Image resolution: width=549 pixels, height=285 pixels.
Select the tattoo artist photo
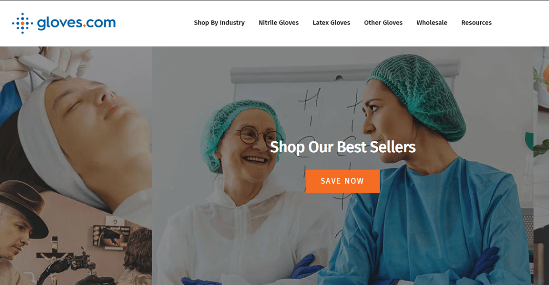pos(76,245)
